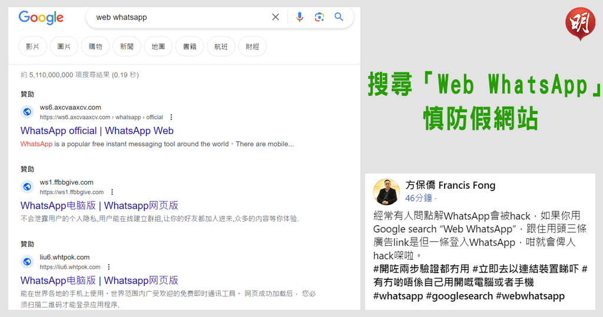The image size is (603, 317).
Task: Click globe favicon for ws1.ffbbgive.com
Action: [x=27, y=187]
